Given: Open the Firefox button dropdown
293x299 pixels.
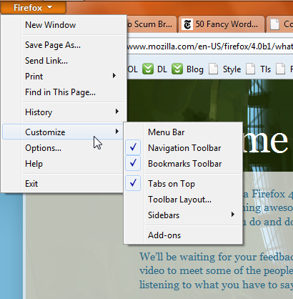Looking at the screenshot, I should click(33, 7).
